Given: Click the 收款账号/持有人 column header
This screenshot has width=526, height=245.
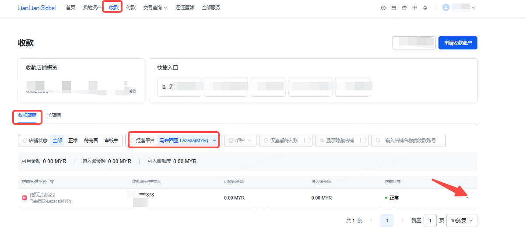Looking at the screenshot, I should 147,182.
